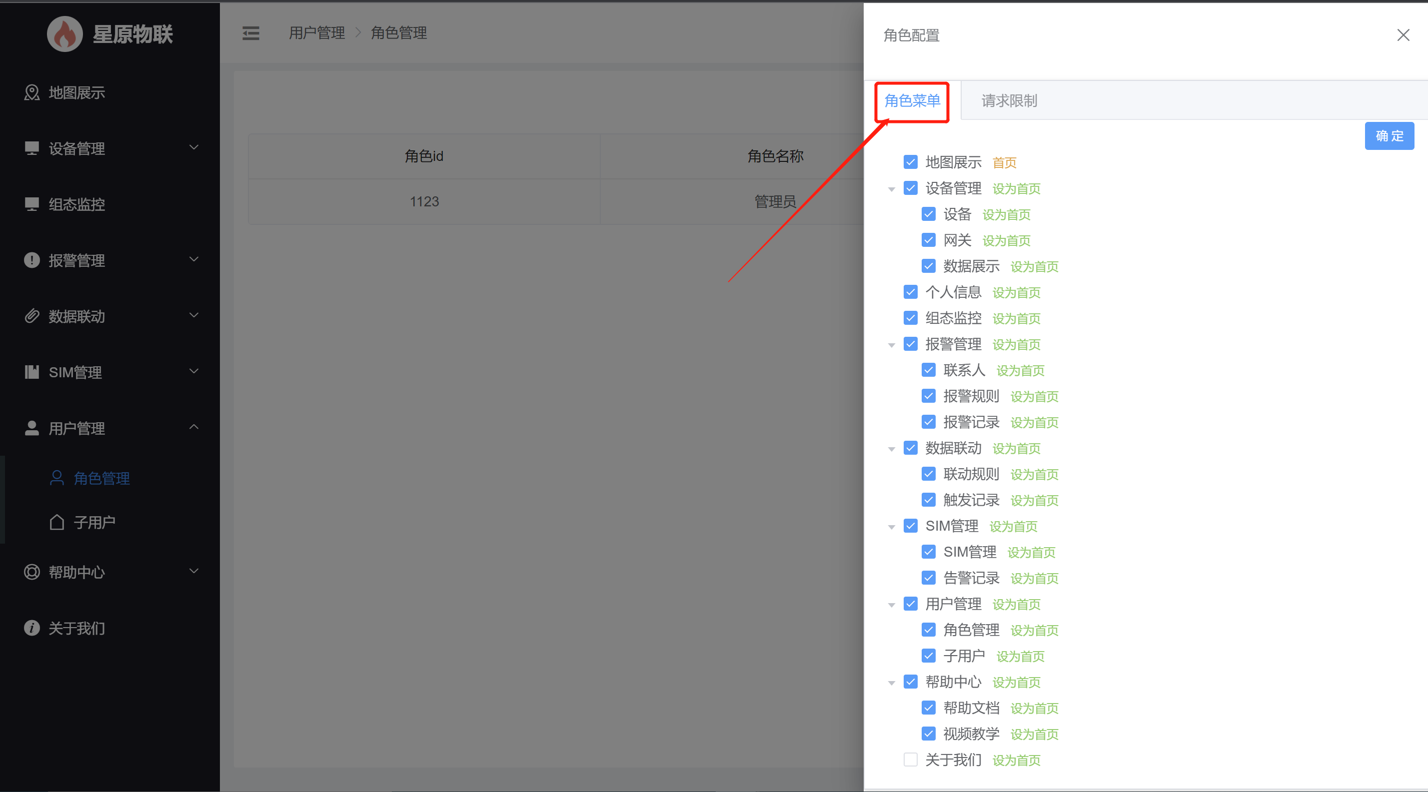Check the 关于我们 checkbox

pos(910,760)
